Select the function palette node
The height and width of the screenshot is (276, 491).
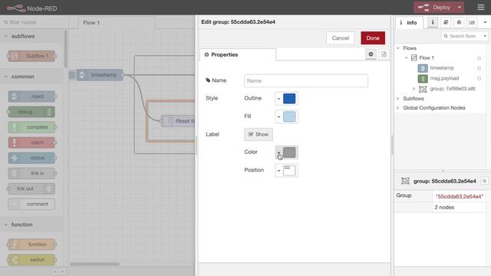pos(31,245)
